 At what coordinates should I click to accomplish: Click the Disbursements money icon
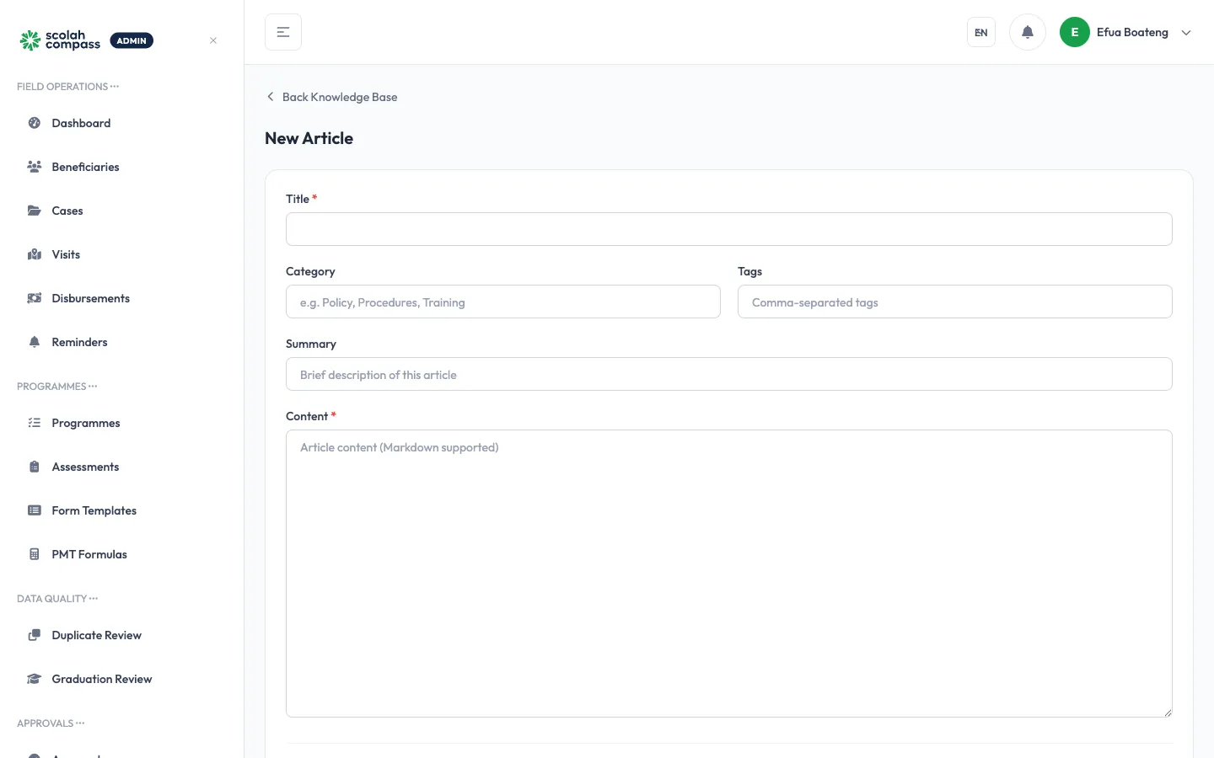pyautogui.click(x=35, y=298)
